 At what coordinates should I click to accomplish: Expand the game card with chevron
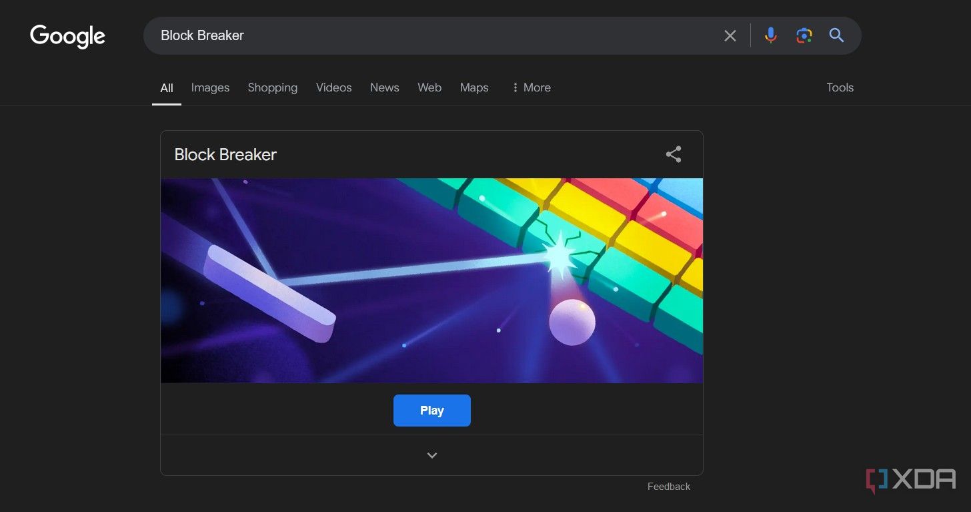(432, 455)
